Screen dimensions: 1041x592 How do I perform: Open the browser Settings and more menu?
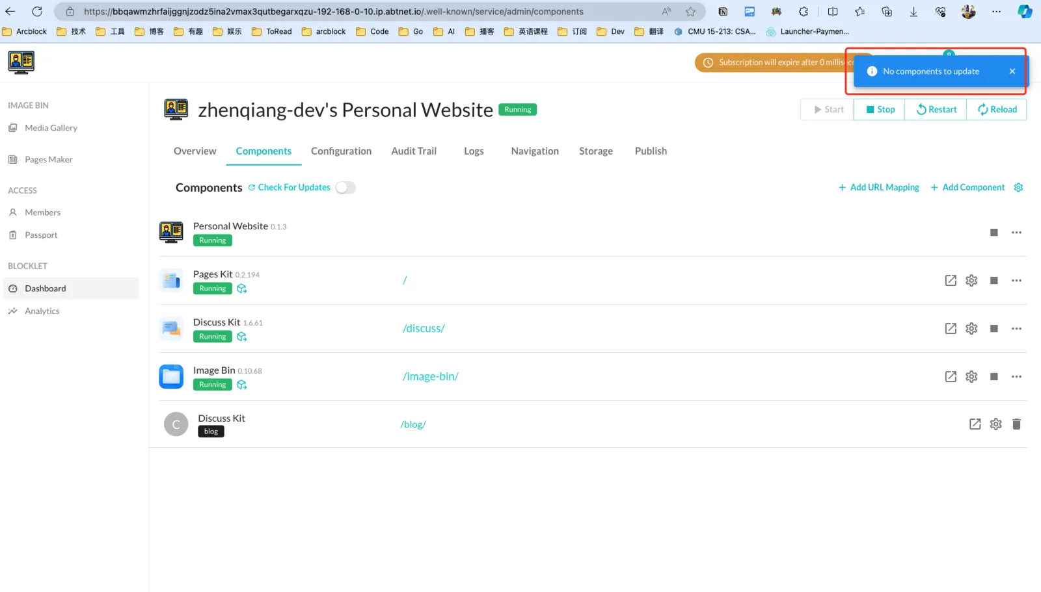996,12
